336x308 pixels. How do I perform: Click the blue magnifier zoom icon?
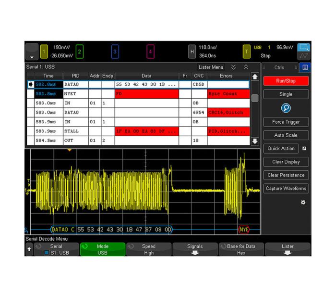point(286,108)
